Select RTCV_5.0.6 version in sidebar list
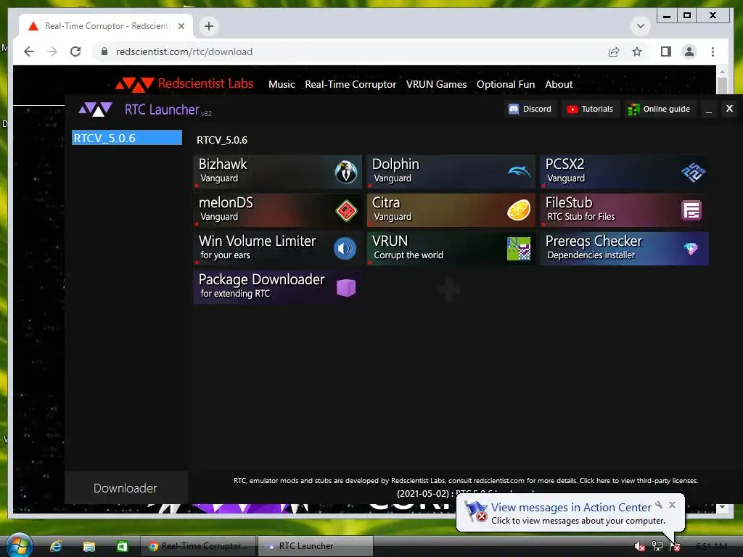 point(126,138)
